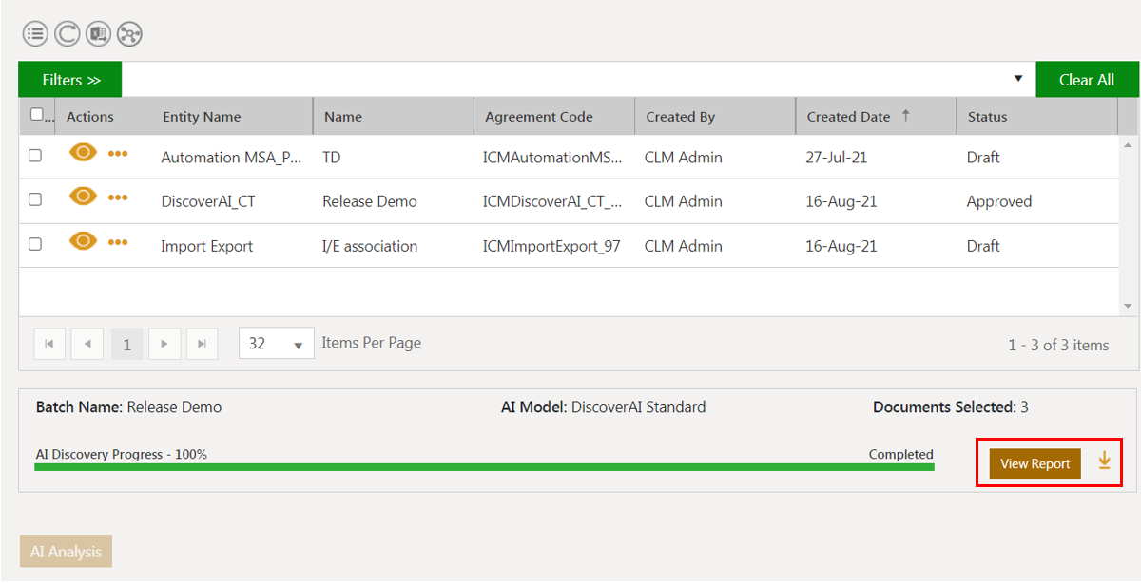Image resolution: width=1141 pixels, height=583 pixels.
Task: Select the Import Export row checkbox
Action: click(x=35, y=244)
